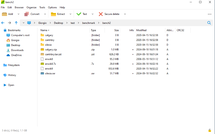The width and height of the screenshot is (215, 134).
Task: Click the Open play icon in sidebar
Action: (x=5, y=85)
